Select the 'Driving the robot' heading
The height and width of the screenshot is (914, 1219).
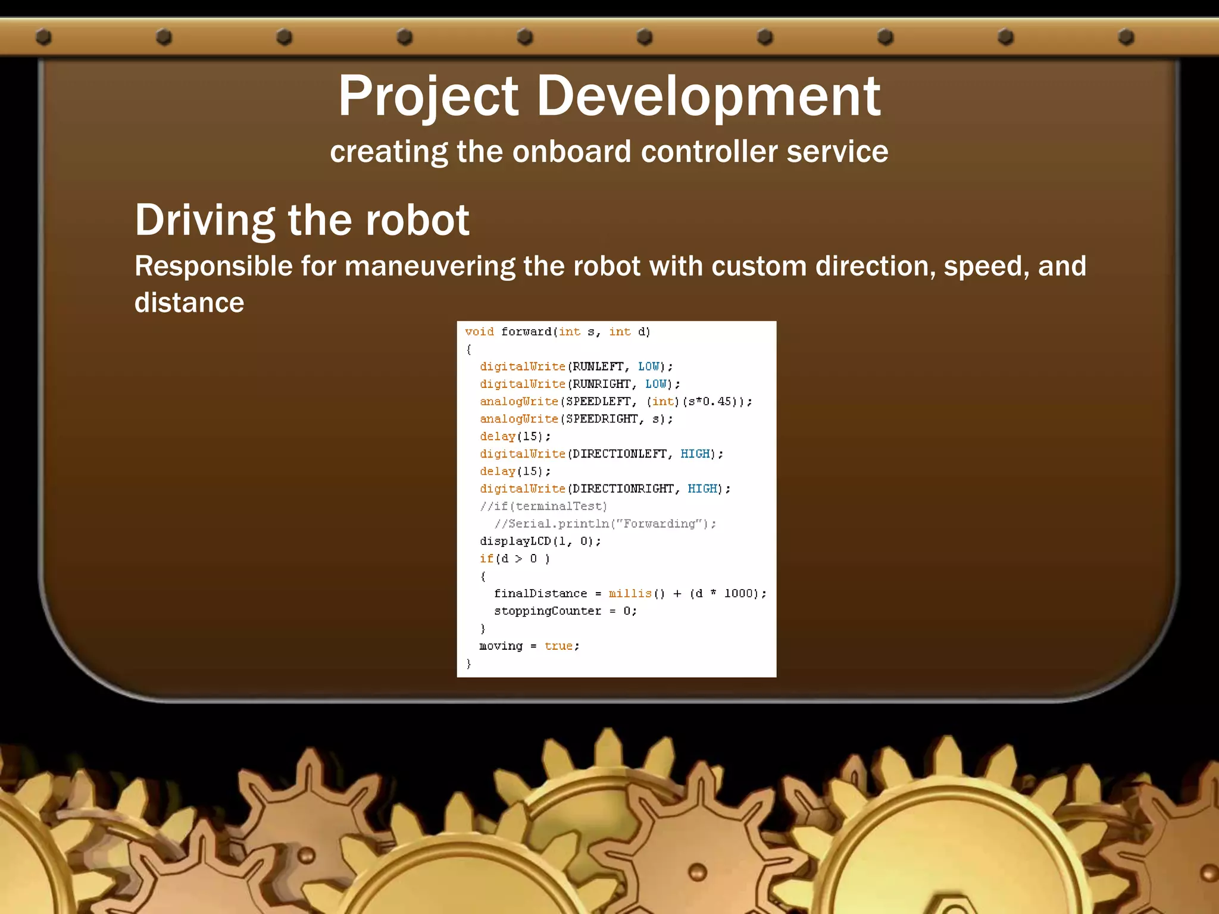point(302,220)
